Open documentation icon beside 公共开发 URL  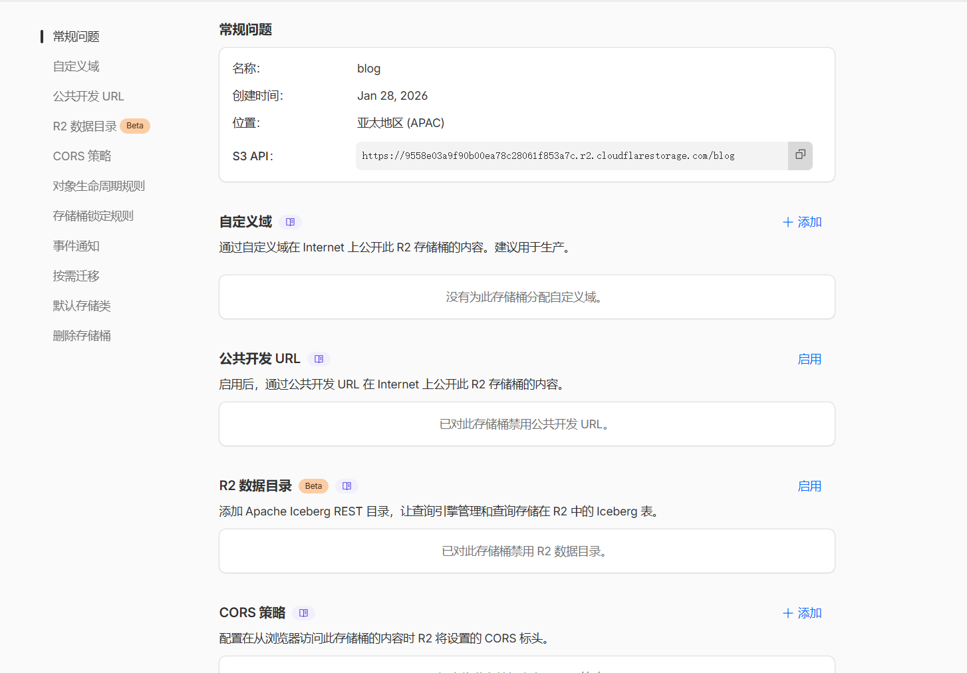319,358
